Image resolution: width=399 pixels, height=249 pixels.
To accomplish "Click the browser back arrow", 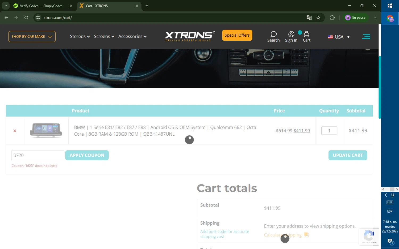I will [x=6, y=18].
